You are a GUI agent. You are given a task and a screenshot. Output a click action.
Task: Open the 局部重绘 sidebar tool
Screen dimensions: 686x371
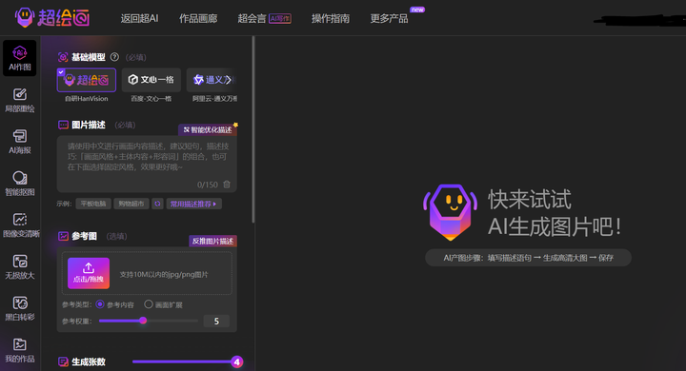(x=20, y=100)
